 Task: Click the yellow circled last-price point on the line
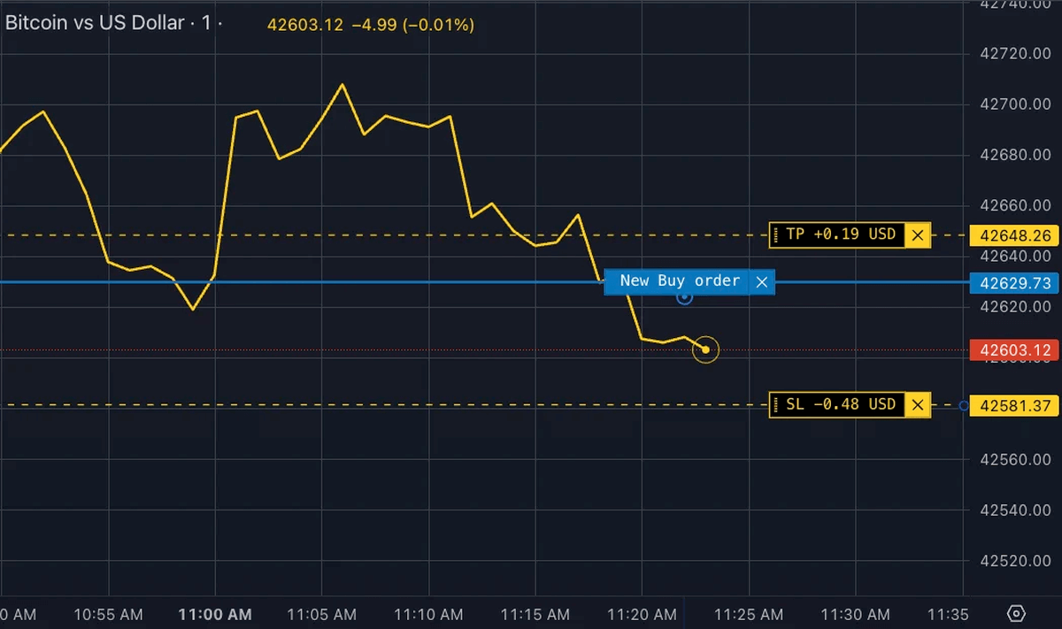click(x=705, y=349)
